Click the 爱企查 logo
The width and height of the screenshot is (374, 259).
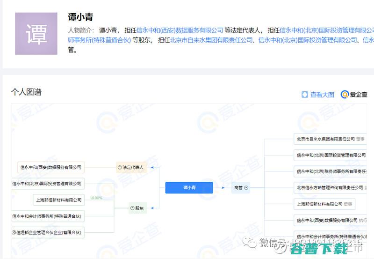354,95
